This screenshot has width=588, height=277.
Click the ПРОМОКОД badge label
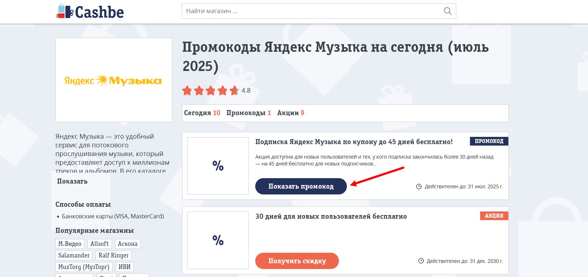point(489,141)
